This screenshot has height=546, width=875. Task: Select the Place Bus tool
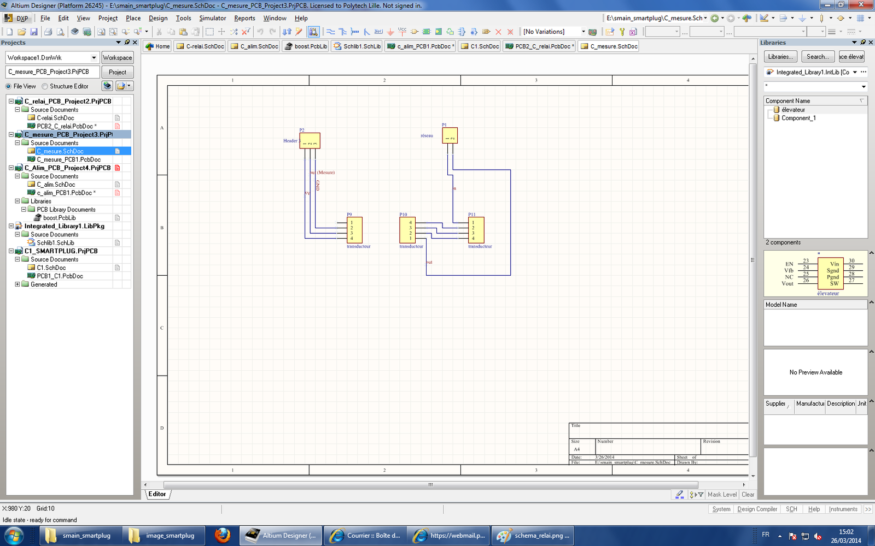pos(343,32)
